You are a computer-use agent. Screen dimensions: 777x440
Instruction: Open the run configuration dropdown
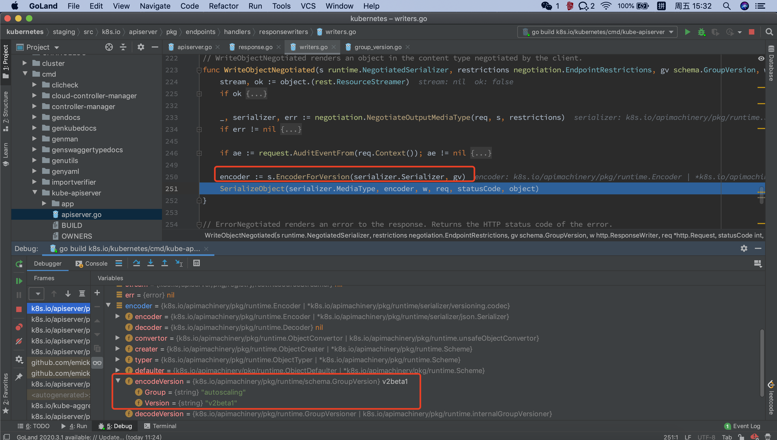[597, 32]
